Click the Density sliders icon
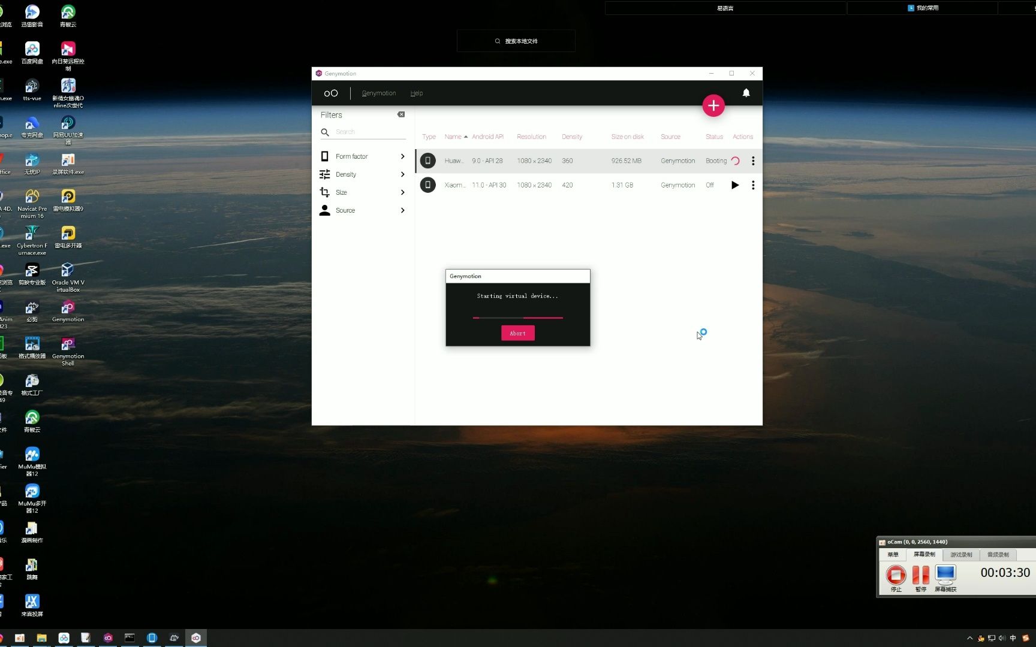 [x=324, y=174]
